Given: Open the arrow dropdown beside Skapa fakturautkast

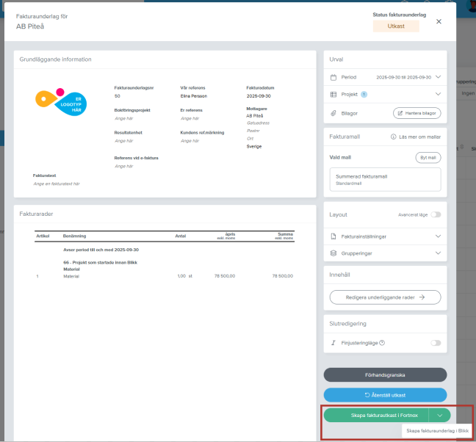Looking at the screenshot, I should click(x=439, y=416).
